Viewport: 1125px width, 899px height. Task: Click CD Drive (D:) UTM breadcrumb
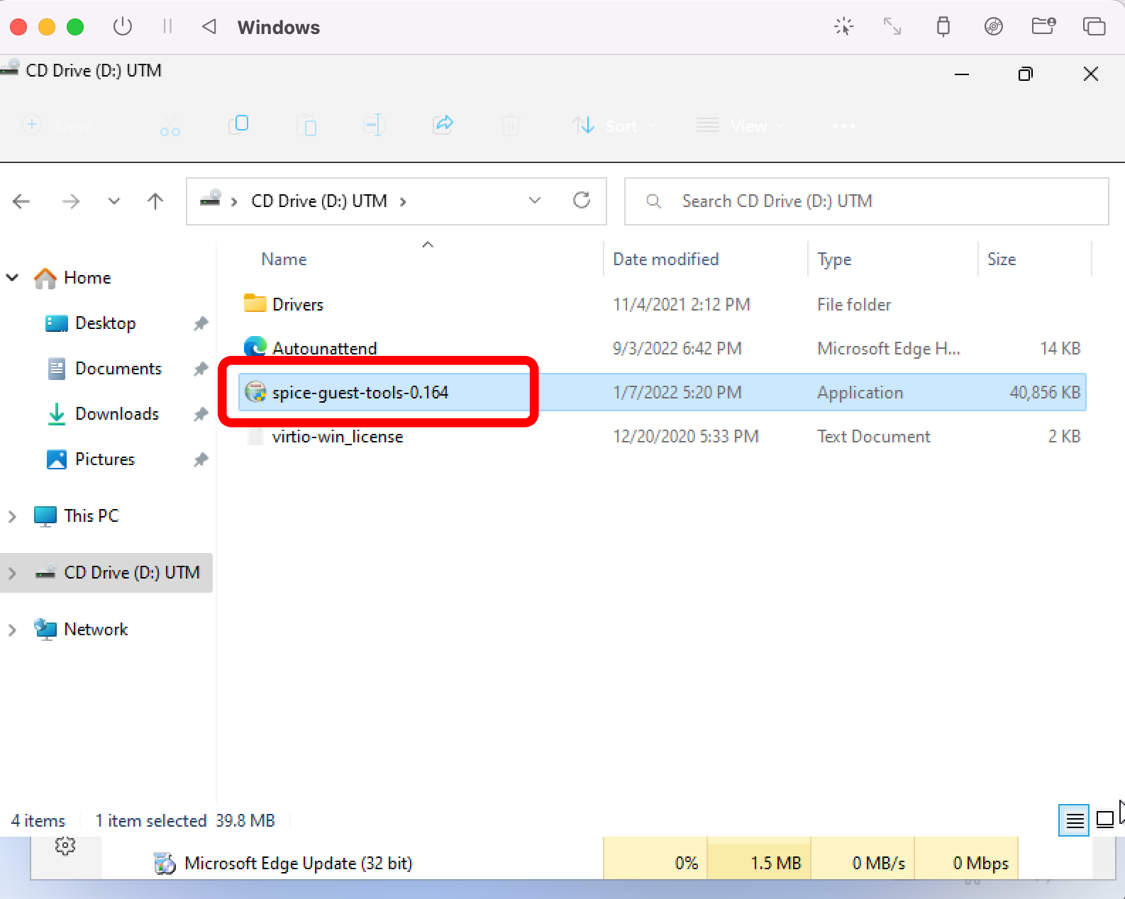(x=319, y=201)
